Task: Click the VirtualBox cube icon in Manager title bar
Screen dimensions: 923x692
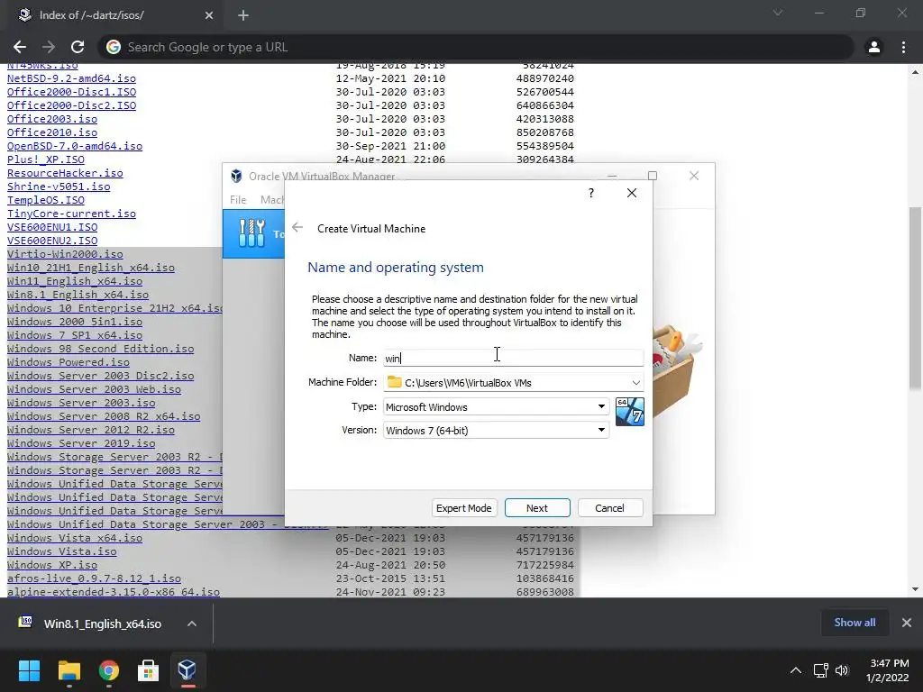Action: pyautogui.click(x=236, y=176)
